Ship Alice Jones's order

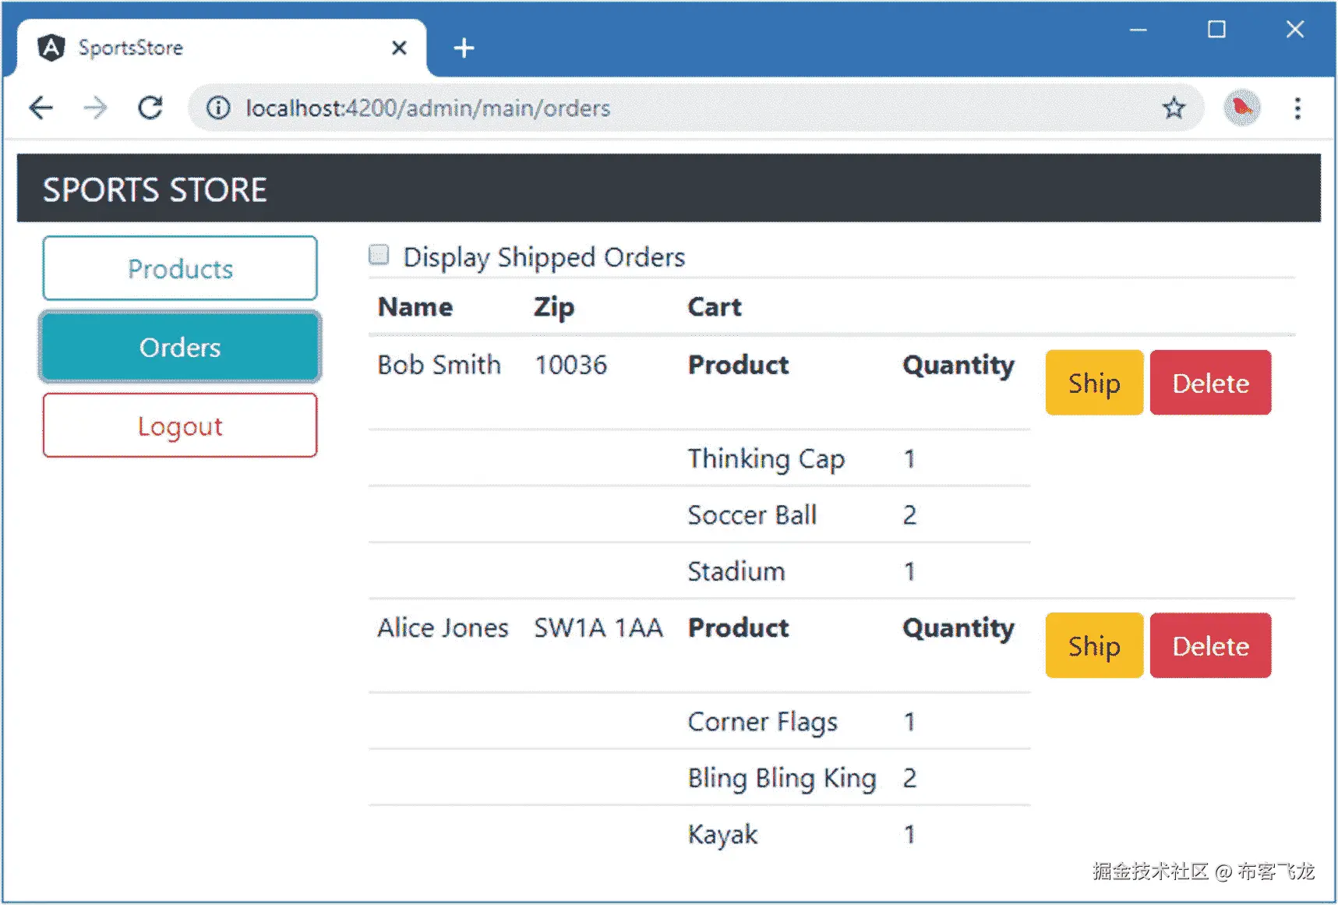click(1094, 645)
